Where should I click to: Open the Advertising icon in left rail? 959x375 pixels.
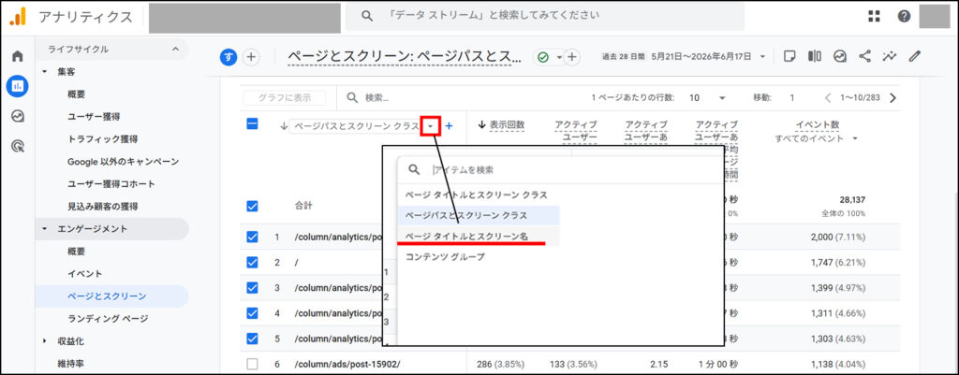tap(17, 145)
